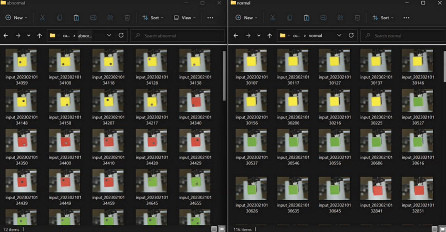The width and height of the screenshot is (446, 232).
Task: Expand address bar history in normal window
Action: [x=339, y=35]
